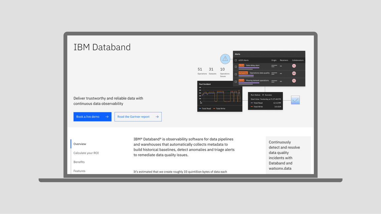Go to Calculate your ROI section
This screenshot has height=214, width=381.
(x=86, y=153)
